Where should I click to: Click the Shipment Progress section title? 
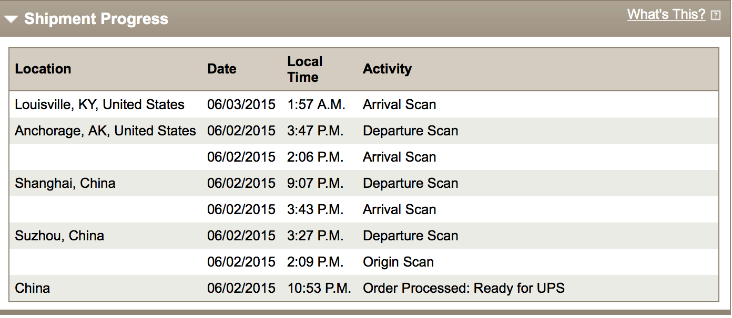(96, 19)
